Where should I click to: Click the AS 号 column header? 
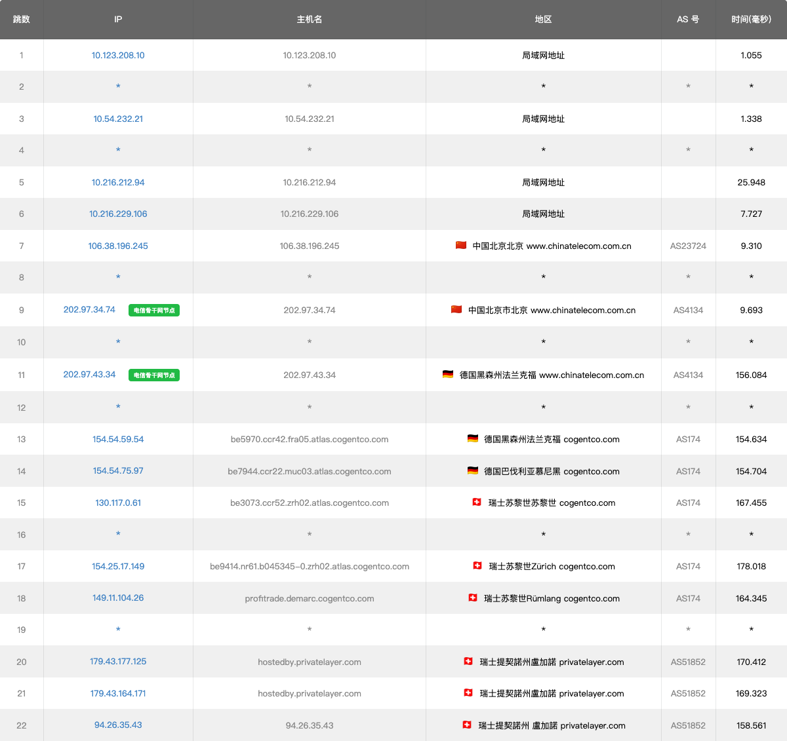688,20
